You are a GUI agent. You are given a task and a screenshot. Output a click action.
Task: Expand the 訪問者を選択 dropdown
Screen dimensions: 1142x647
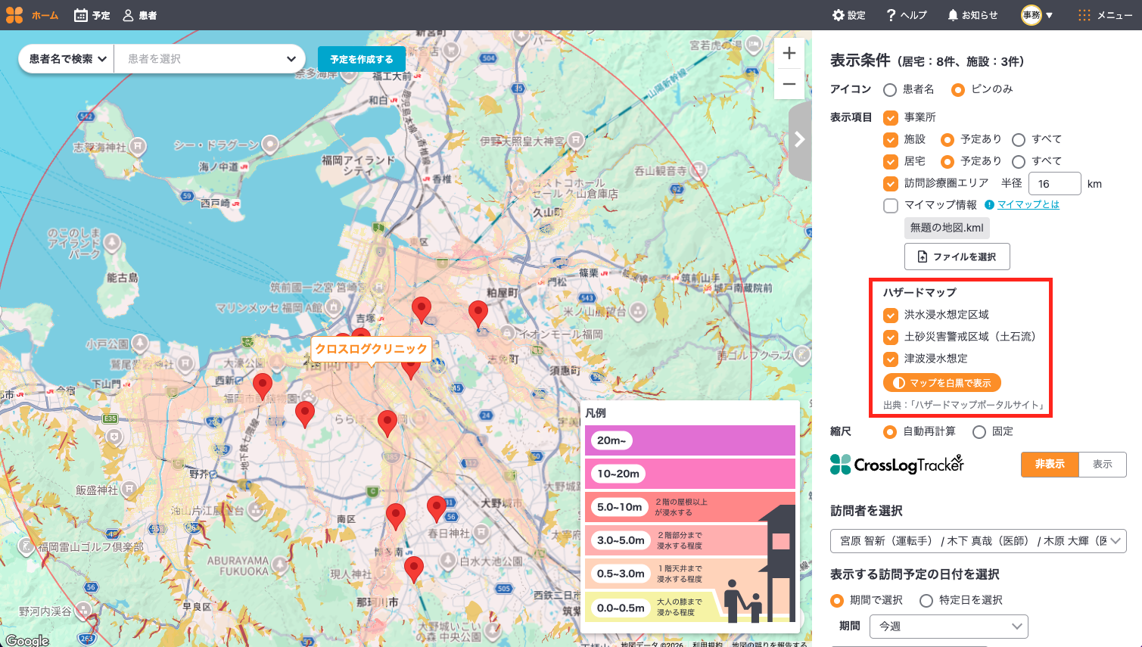pos(979,541)
